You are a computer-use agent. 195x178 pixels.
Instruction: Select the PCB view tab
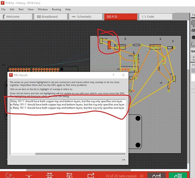121,17
